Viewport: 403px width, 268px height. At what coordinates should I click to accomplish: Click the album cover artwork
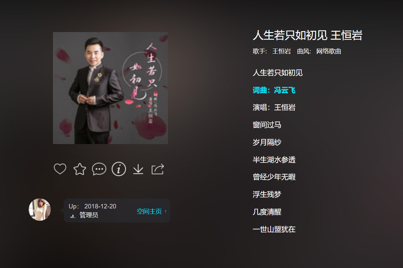[110, 88]
